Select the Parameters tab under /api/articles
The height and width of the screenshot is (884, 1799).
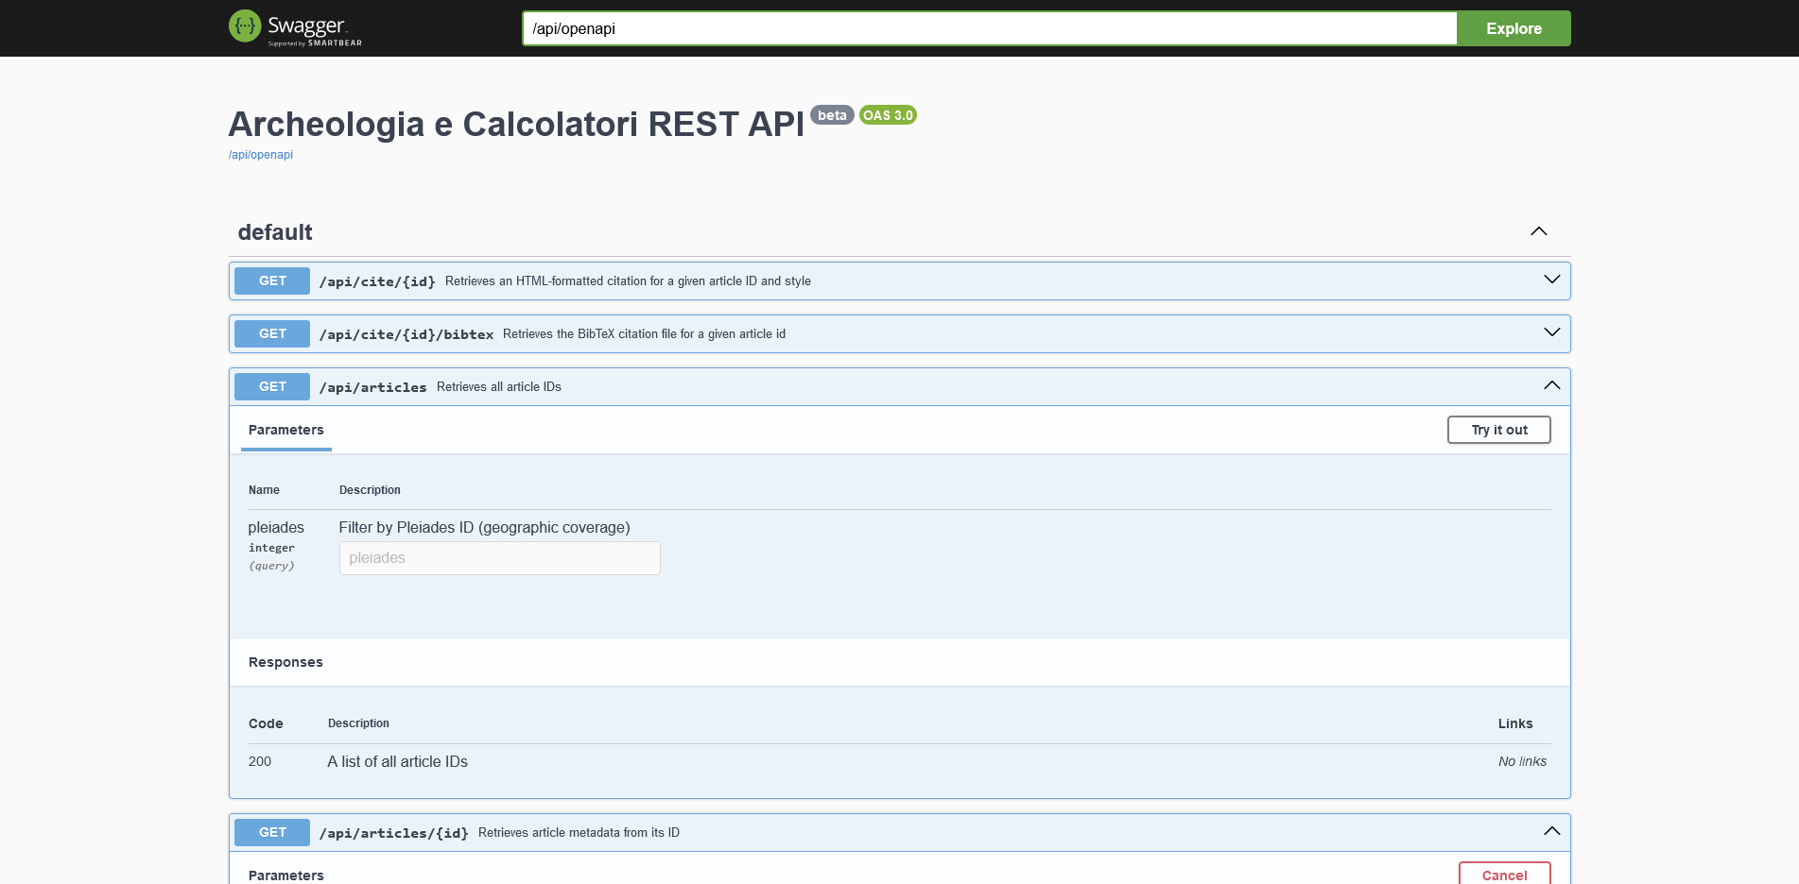coord(286,430)
